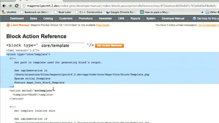The height and width of the screenshot is (123, 219).
Task: Follow the Read details link
Action: coord(103,25)
